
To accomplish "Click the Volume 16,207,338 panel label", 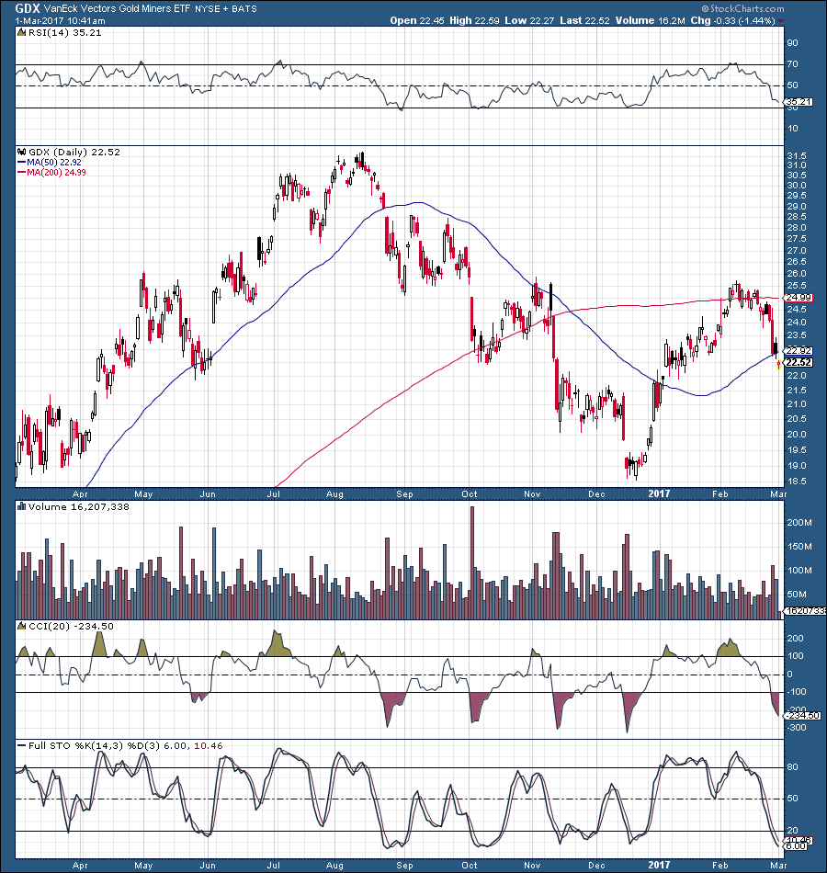I will point(78,507).
